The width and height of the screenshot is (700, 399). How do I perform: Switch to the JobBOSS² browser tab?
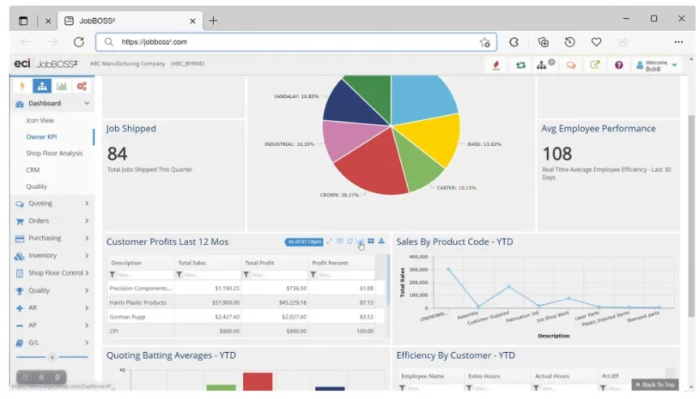tap(130, 21)
